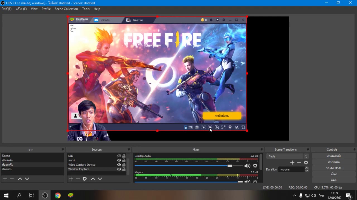The height and width of the screenshot is (200, 357).
Task: Click yellow กดเพื่อเริ่มเกม button in Free Fire
Action: (222, 116)
